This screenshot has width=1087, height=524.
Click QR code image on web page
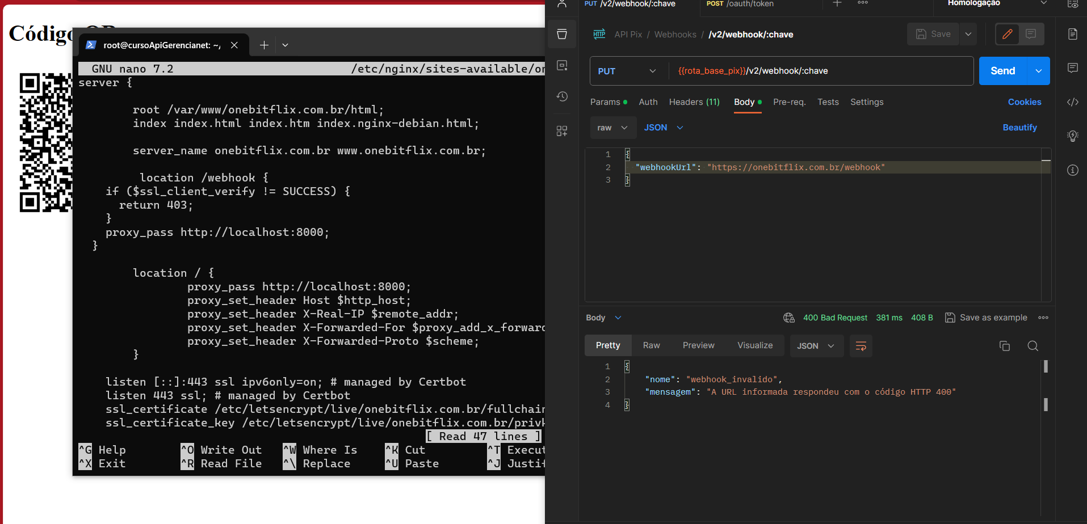(x=46, y=142)
